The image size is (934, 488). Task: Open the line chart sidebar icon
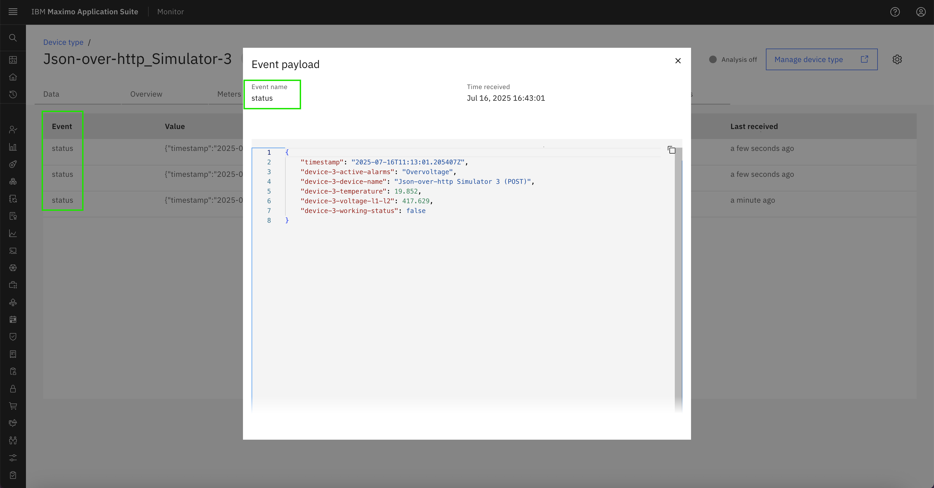coord(13,233)
